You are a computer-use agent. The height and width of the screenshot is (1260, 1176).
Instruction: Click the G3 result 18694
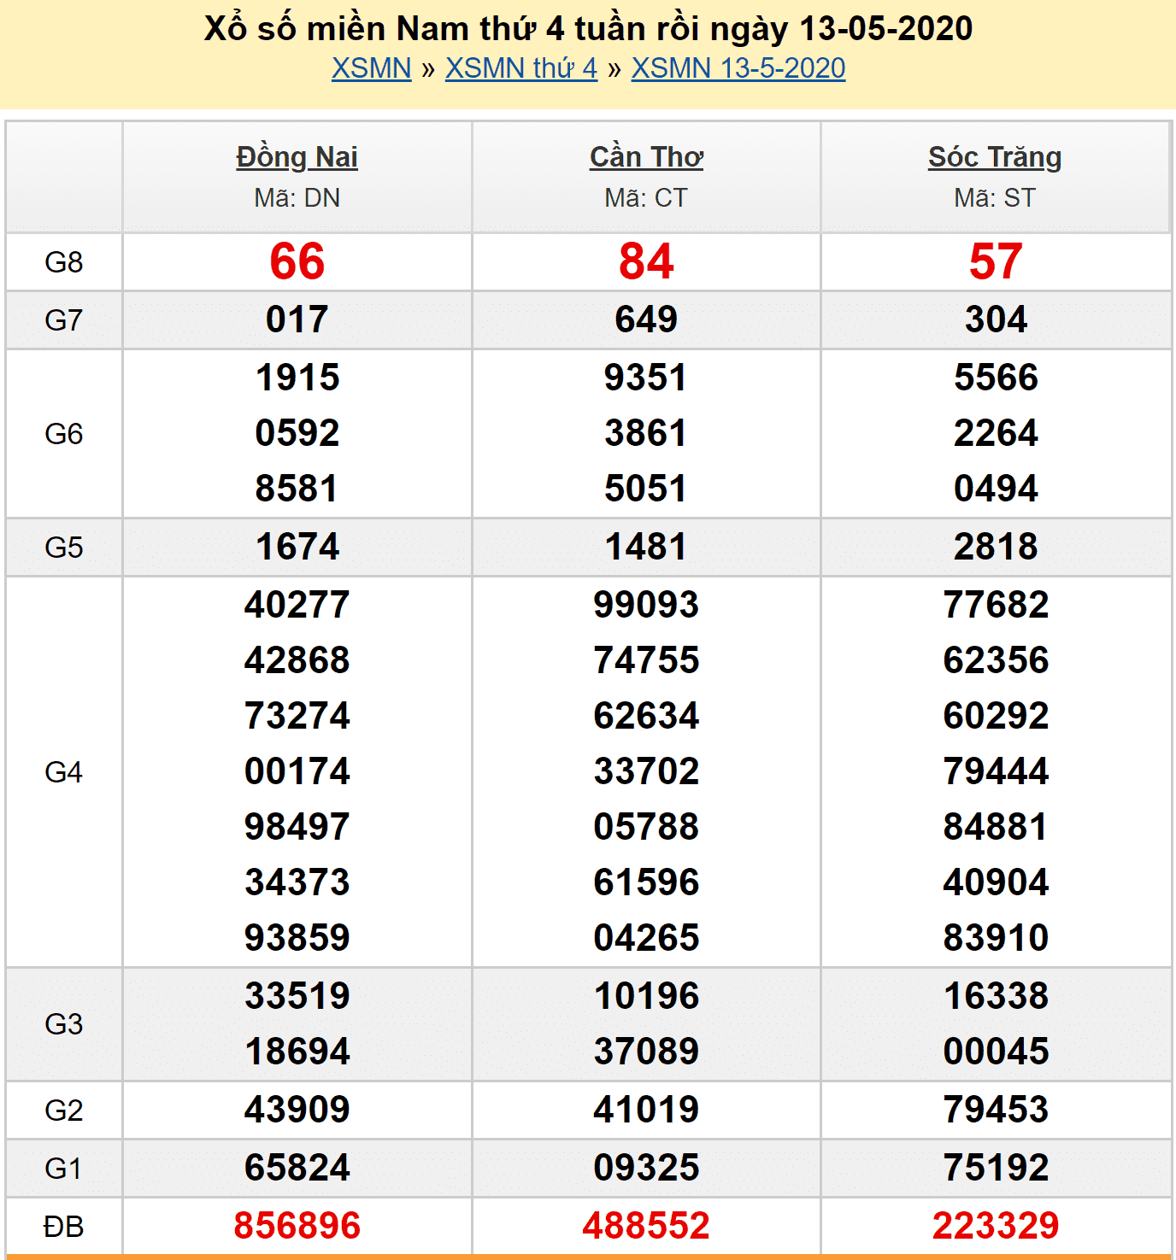(297, 1052)
